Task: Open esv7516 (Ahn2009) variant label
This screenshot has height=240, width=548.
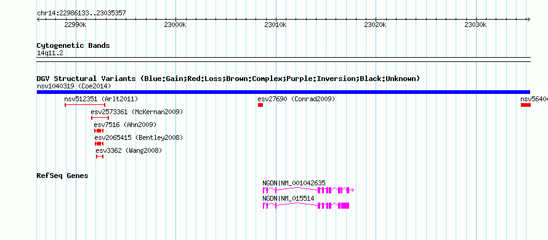Action: [125, 125]
